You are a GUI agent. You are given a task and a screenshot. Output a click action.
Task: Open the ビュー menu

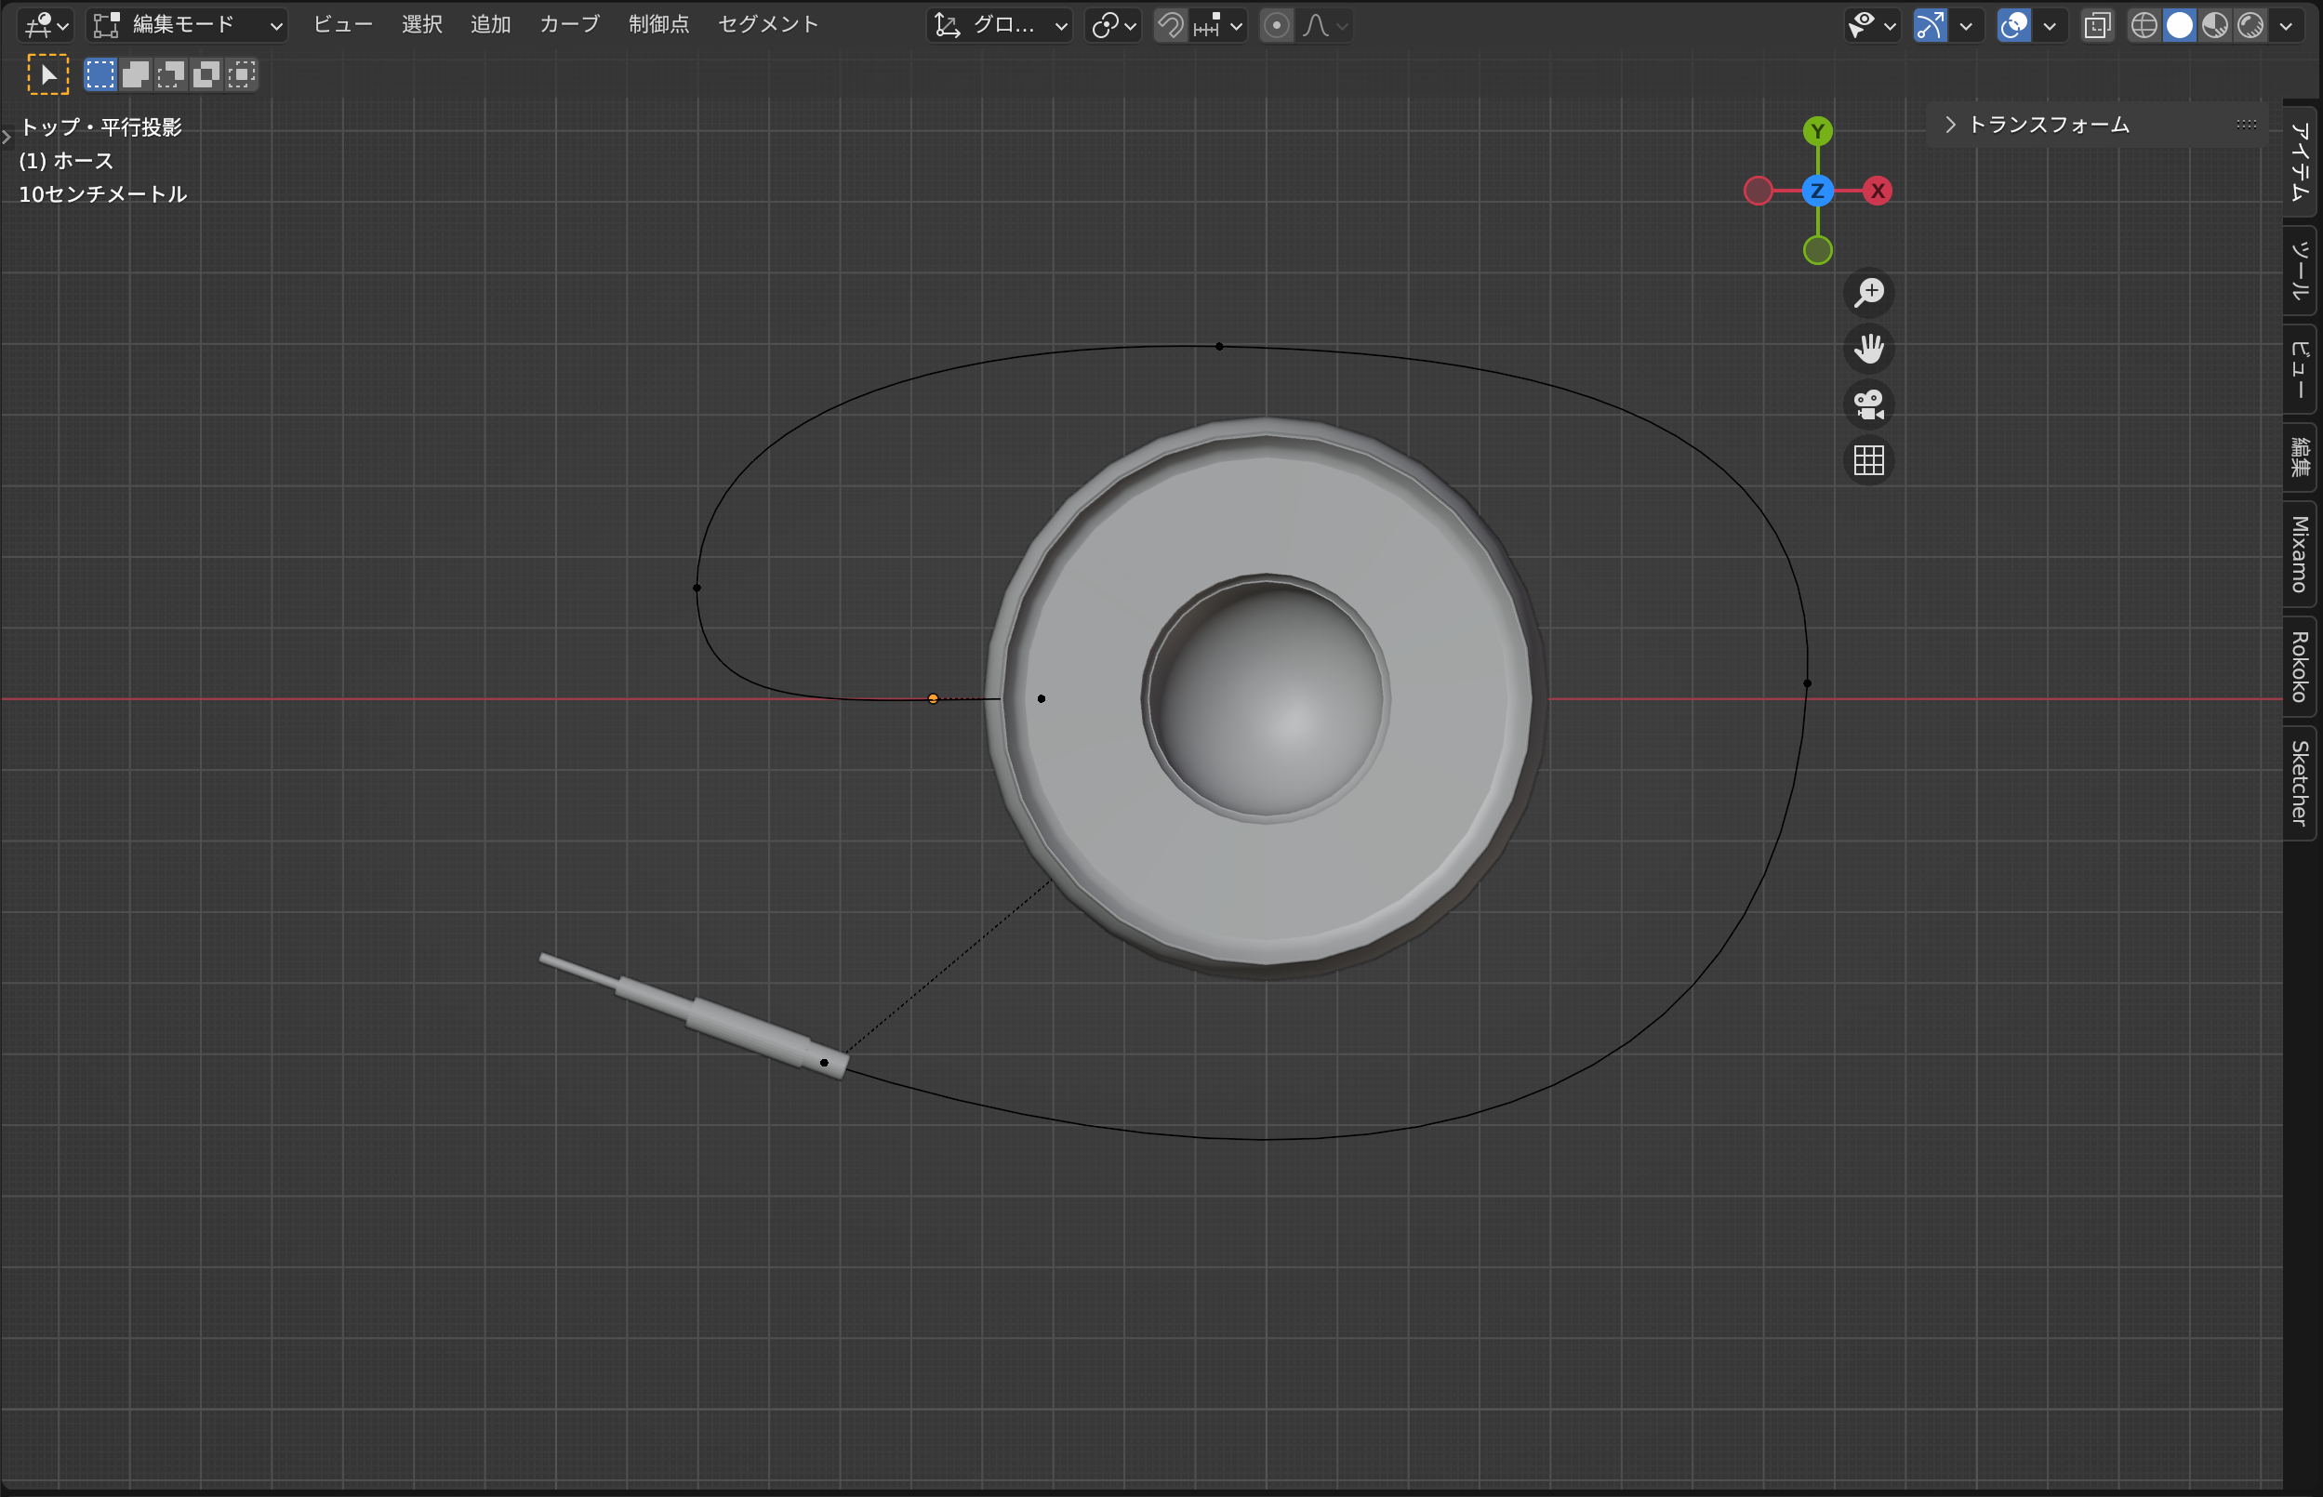[343, 24]
